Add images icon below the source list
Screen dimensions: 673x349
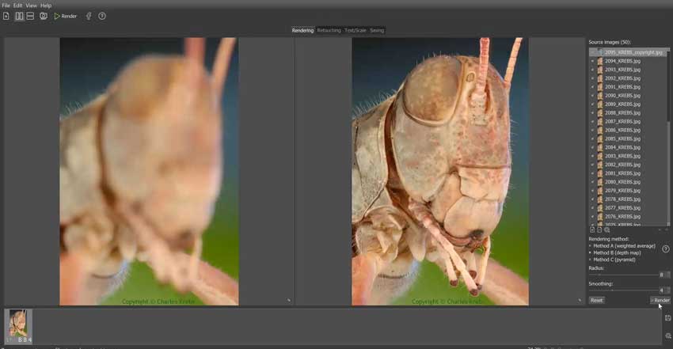click(592, 230)
